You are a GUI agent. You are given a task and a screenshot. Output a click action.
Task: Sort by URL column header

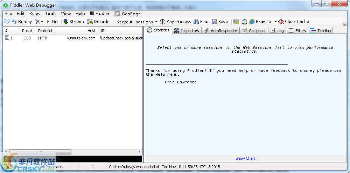(120, 31)
